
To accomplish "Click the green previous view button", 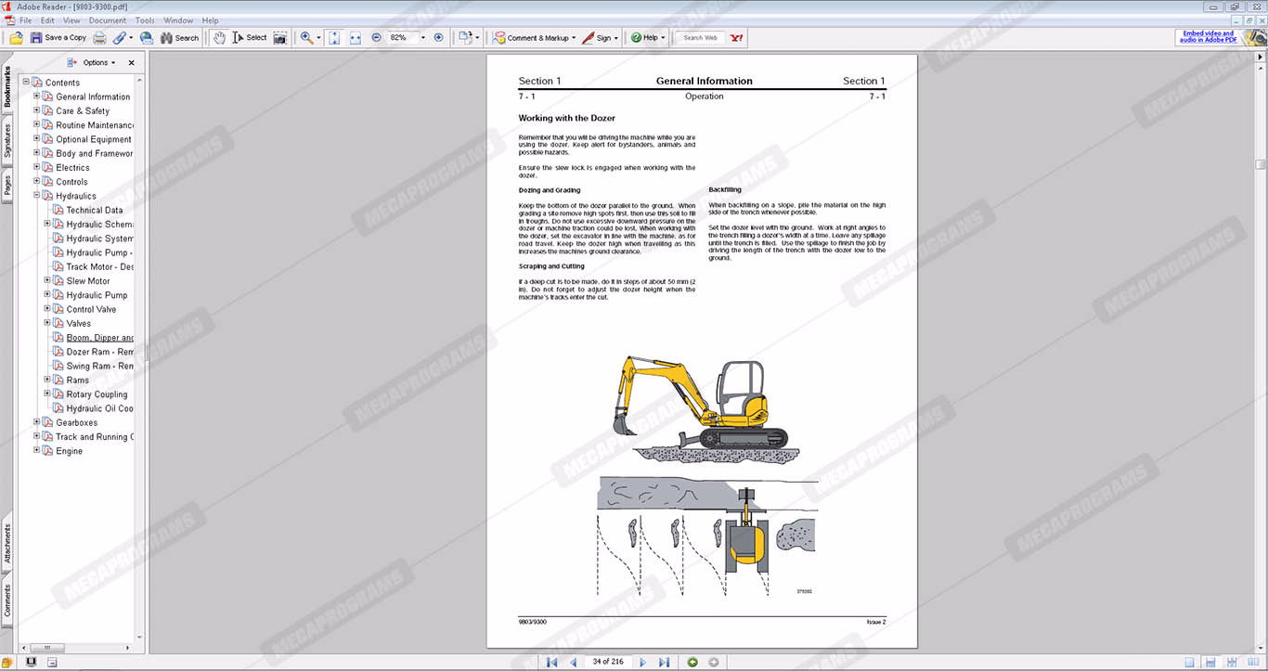I will click(692, 662).
